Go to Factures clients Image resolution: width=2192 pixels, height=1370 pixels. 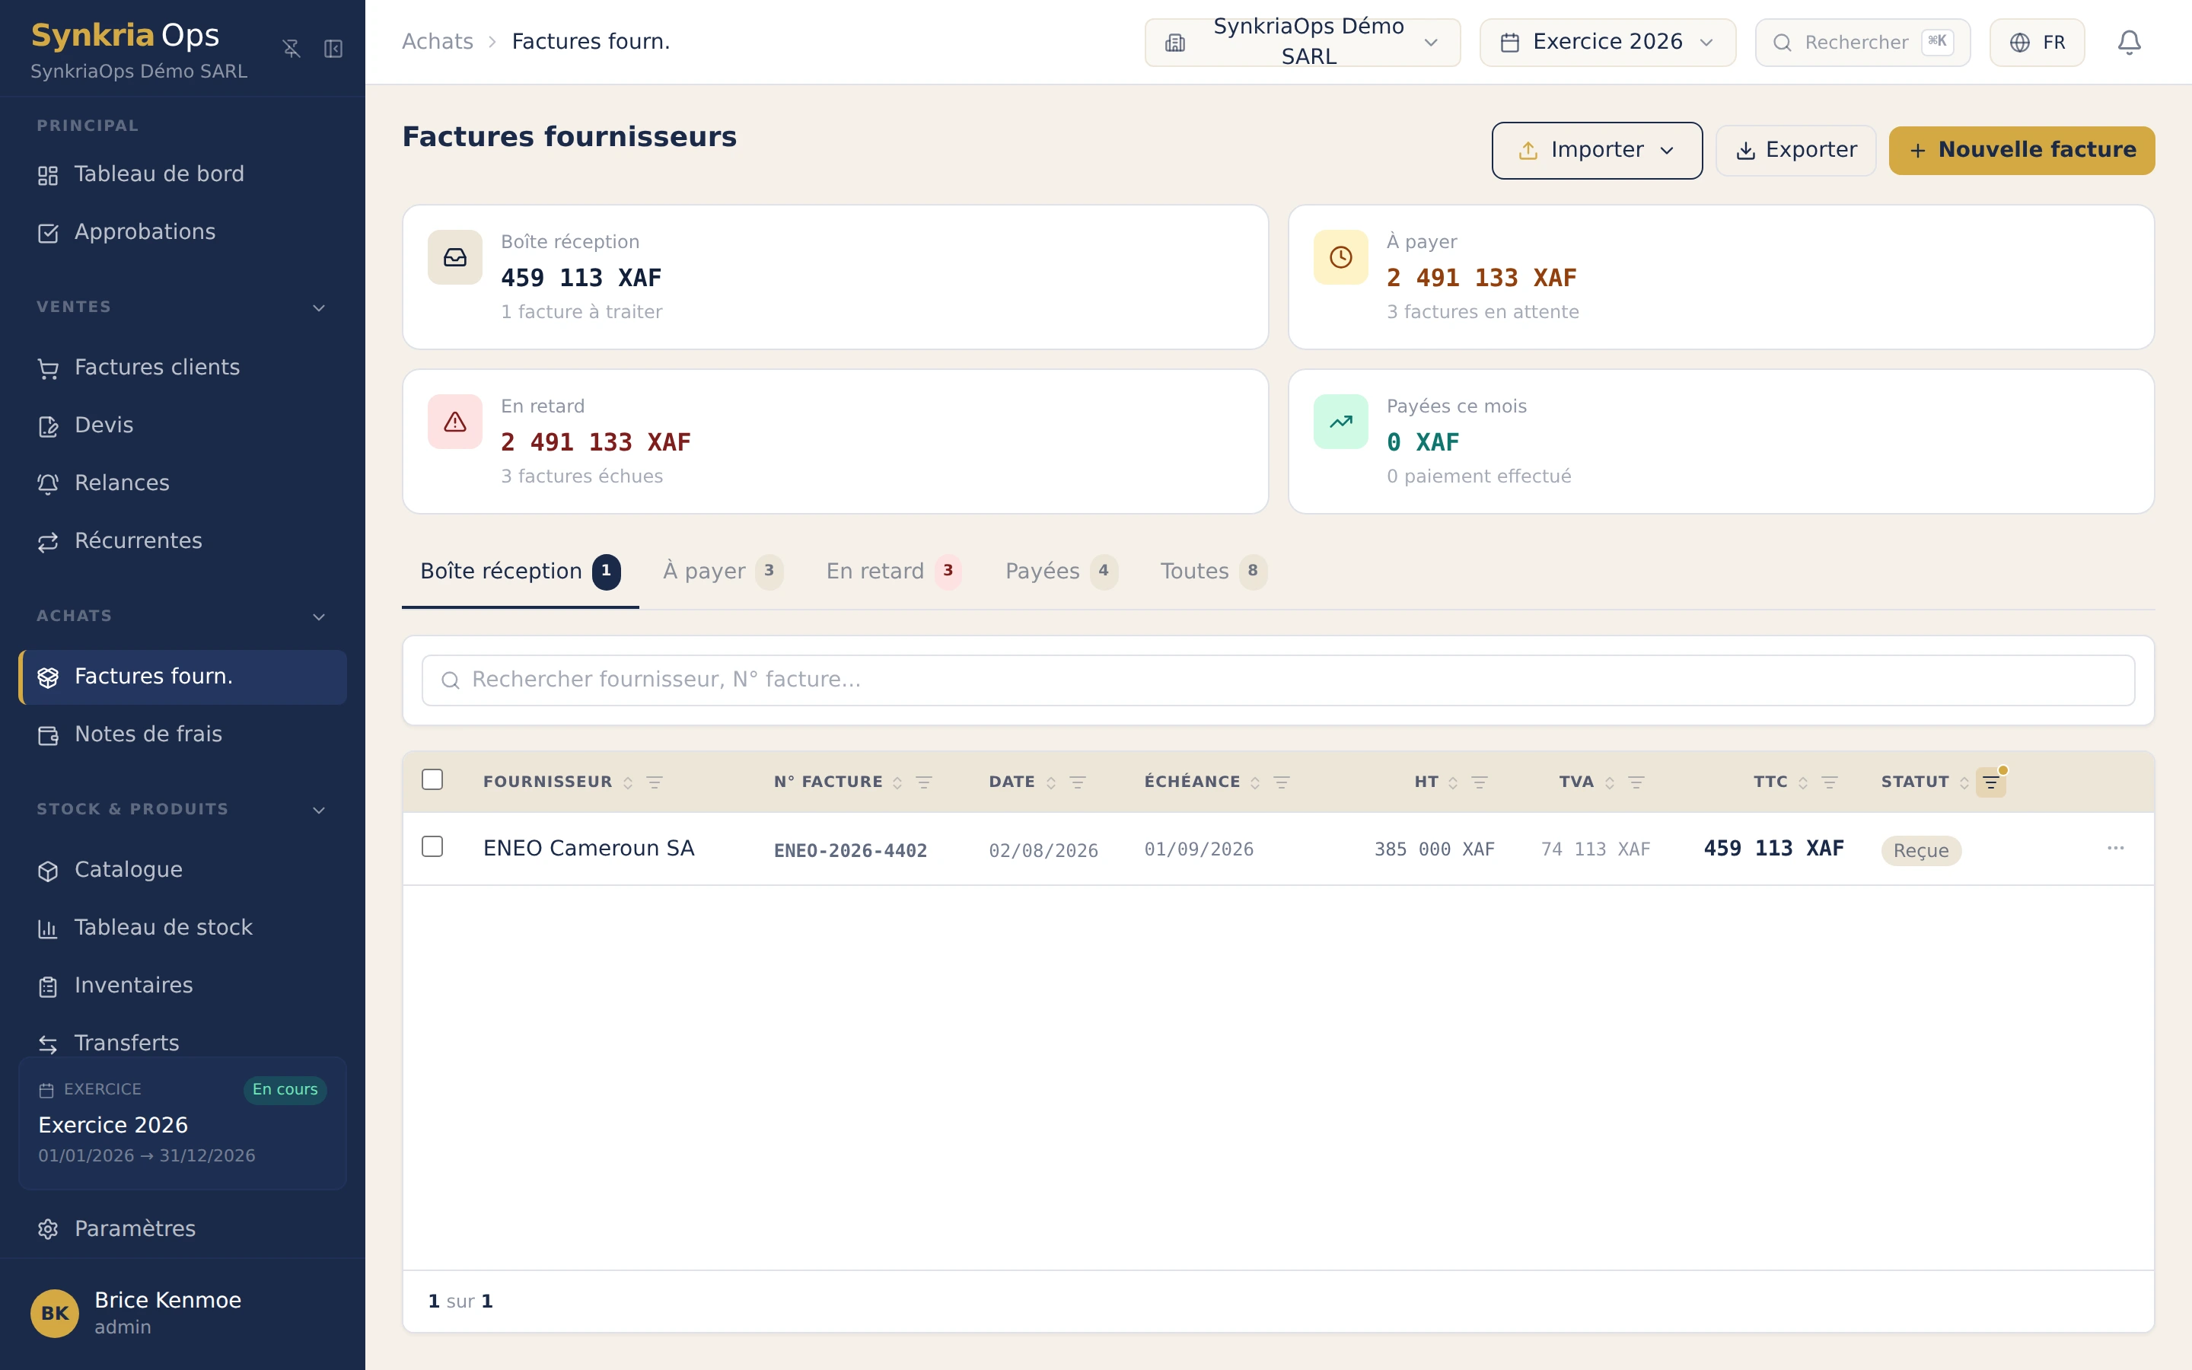(182, 368)
